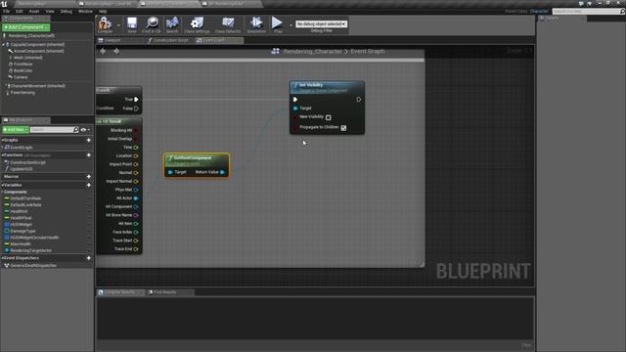The image size is (626, 352).
Task: Open Class Settings gear icon
Action: coord(197,24)
